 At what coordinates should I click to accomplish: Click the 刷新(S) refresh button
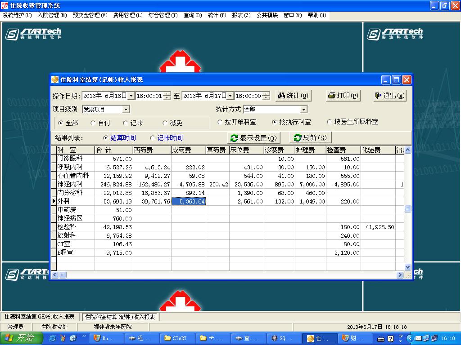310,137
